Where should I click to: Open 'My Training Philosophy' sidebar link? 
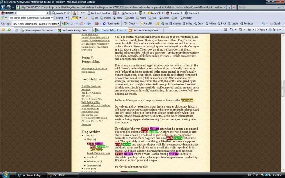(95, 43)
